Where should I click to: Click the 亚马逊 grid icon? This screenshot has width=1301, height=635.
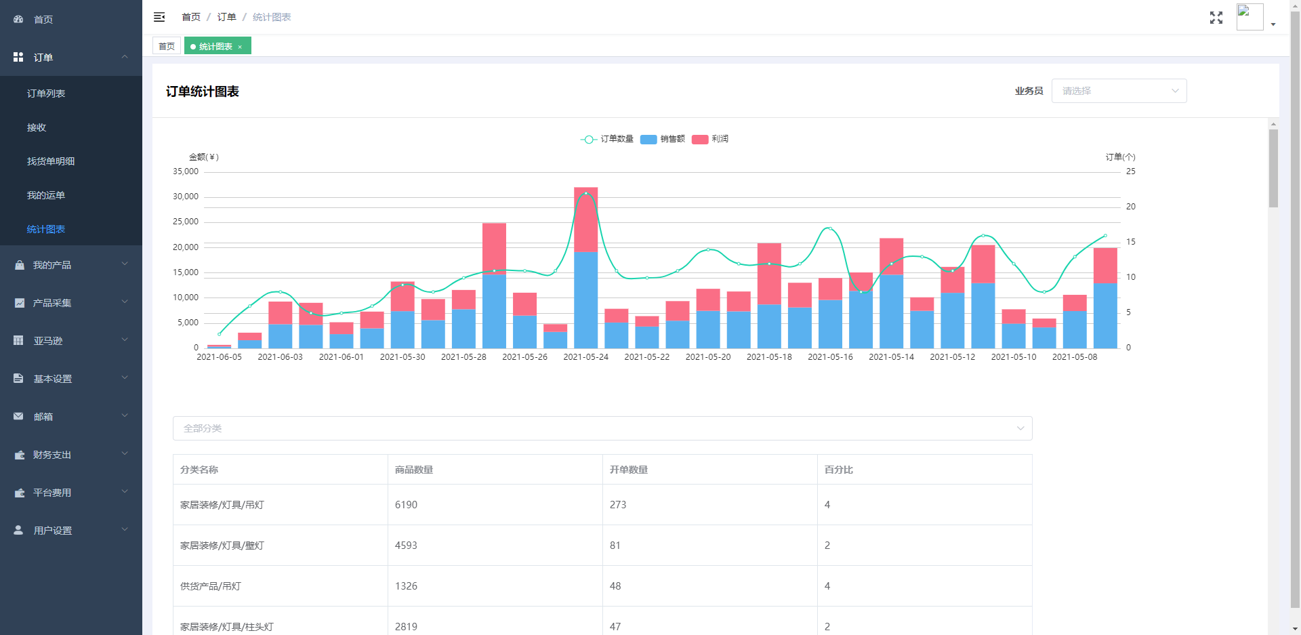point(19,341)
